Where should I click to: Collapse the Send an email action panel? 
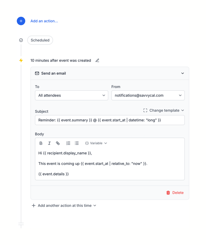click(183, 73)
